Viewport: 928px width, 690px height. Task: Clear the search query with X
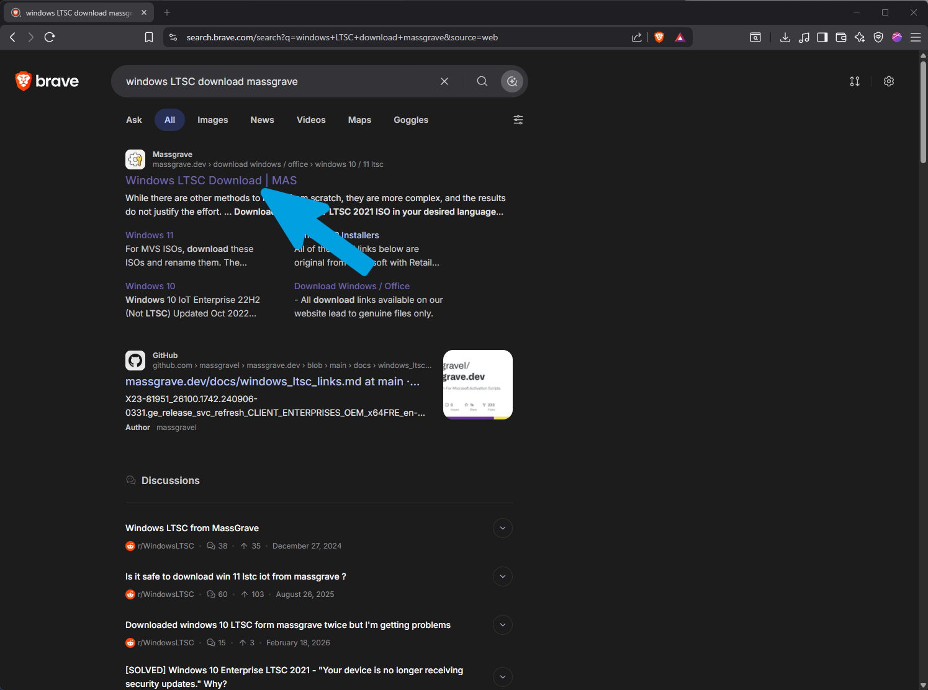tap(444, 81)
